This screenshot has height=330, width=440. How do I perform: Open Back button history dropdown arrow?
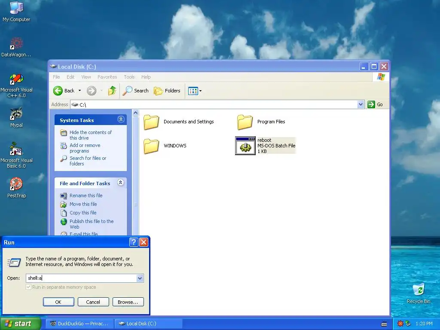79,91
